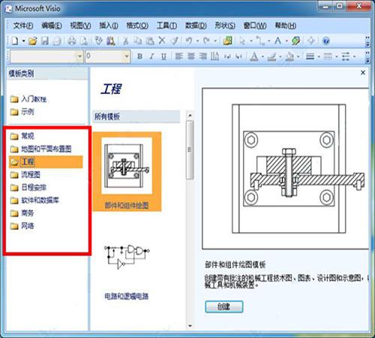
Task: Select the 部件和组件绘图 template thumbnail
Action: click(127, 171)
